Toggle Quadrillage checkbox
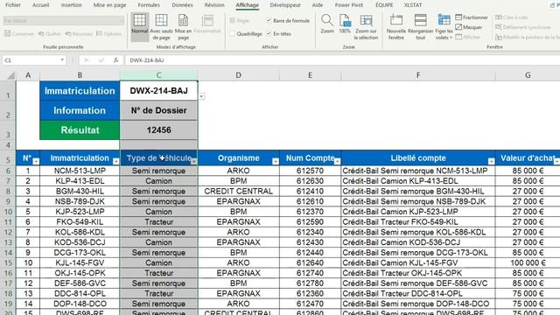 pyautogui.click(x=233, y=33)
